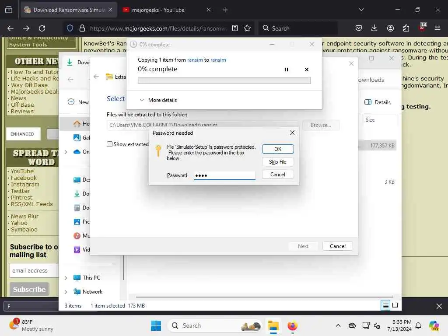Reload the current page
The height and width of the screenshot is (336, 448).
[x=42, y=28]
